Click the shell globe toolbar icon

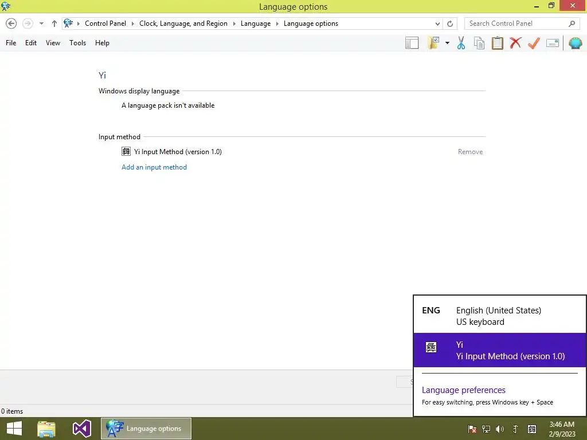point(576,43)
